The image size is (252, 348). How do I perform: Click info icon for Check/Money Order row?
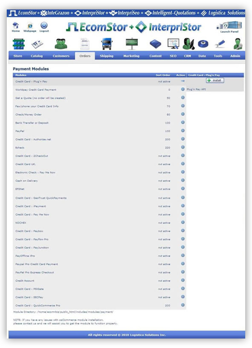(x=183, y=114)
